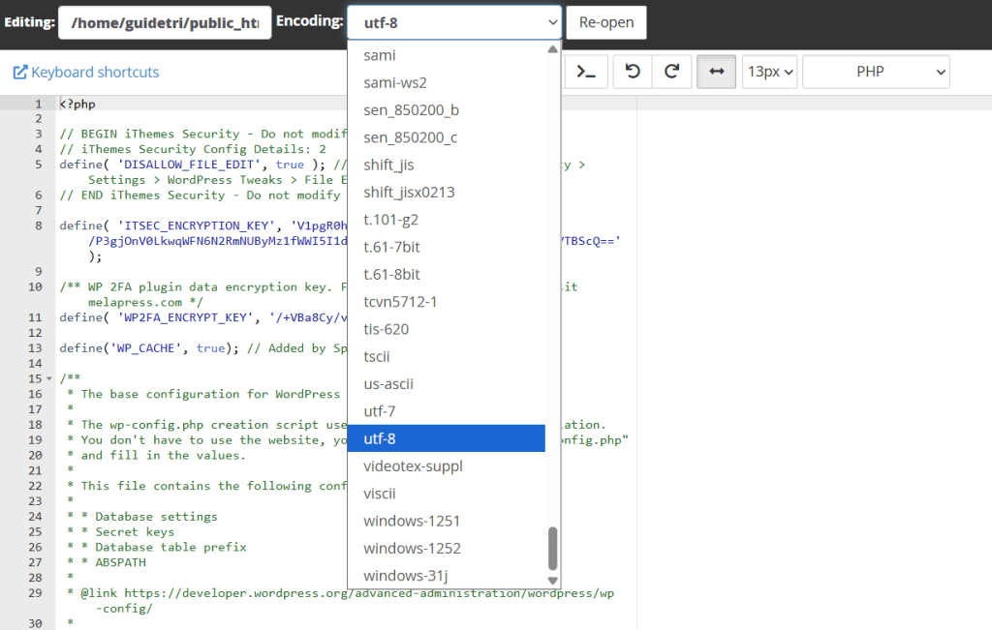Click the encoding list scroll up arrow
The image size is (992, 630).
[553, 49]
